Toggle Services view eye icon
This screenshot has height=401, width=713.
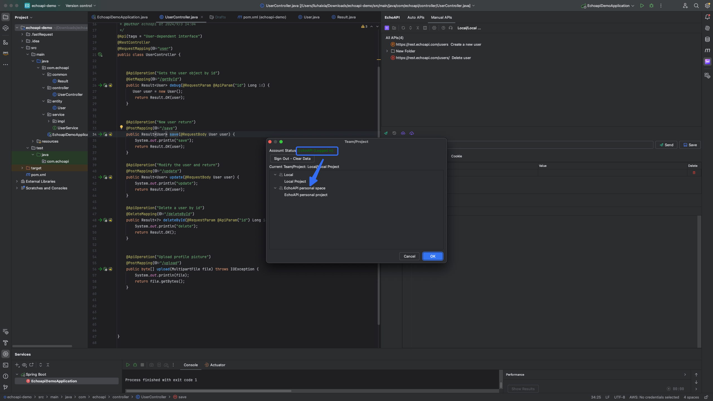pyautogui.click(x=24, y=365)
